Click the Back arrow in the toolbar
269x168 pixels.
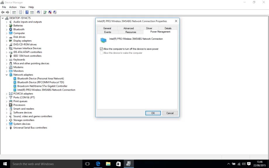[3, 12]
